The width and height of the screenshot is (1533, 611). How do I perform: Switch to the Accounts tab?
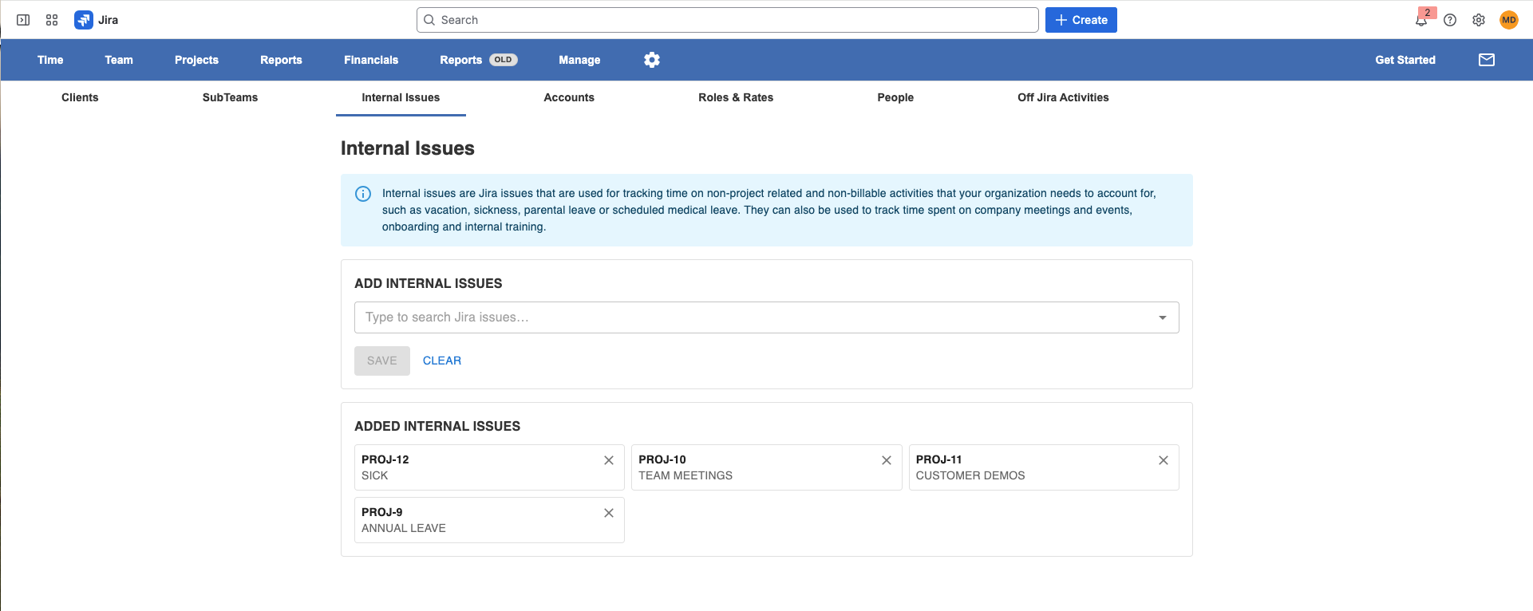[569, 97]
